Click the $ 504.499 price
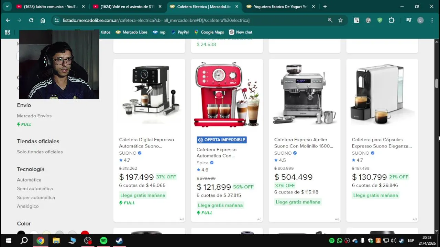Viewport: 440px width, 247px height. (294, 177)
